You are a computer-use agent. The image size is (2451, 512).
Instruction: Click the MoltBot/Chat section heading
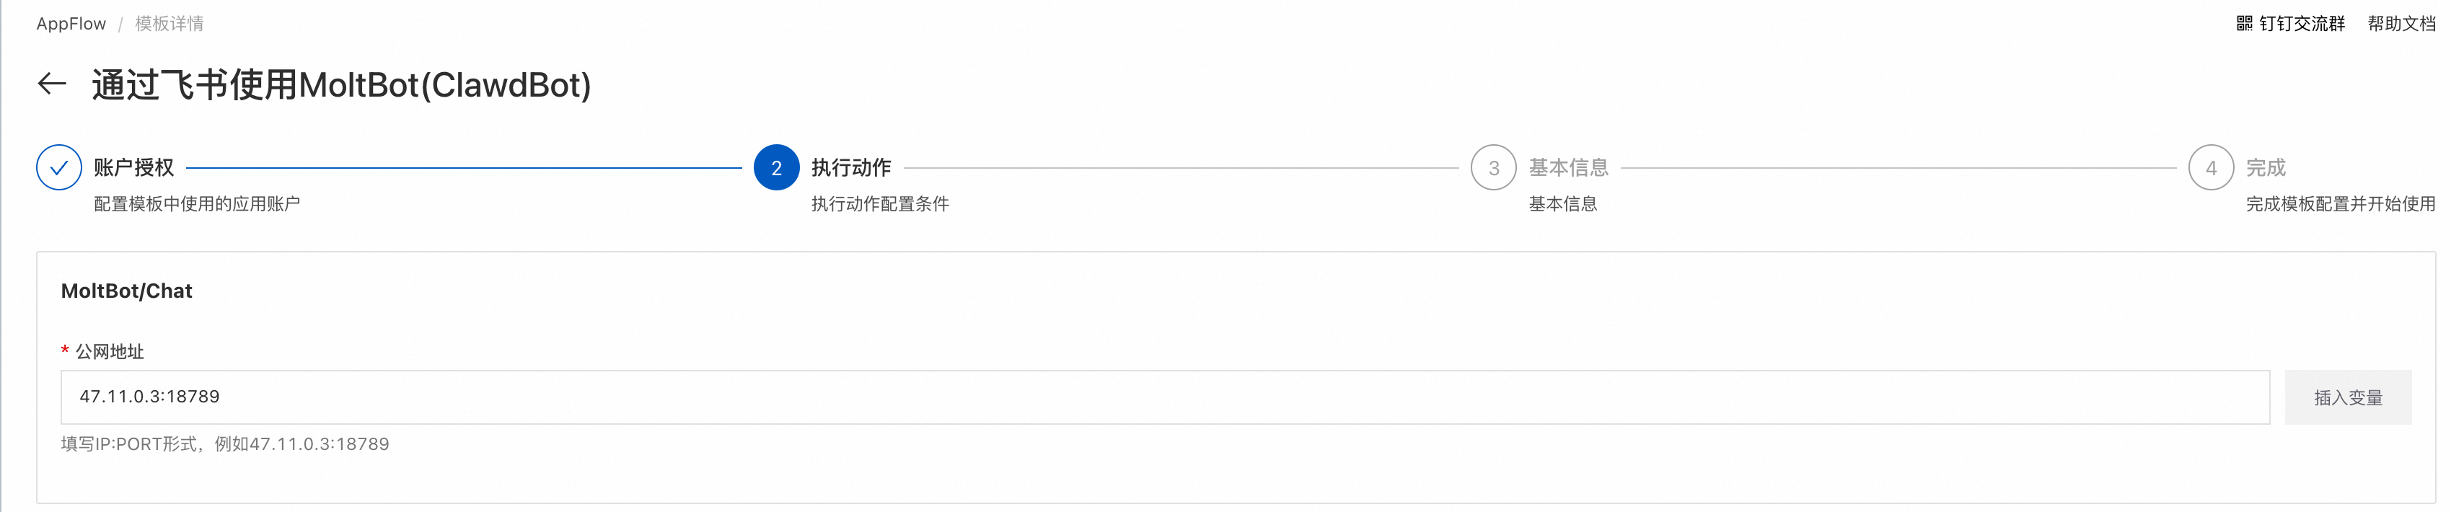(126, 291)
